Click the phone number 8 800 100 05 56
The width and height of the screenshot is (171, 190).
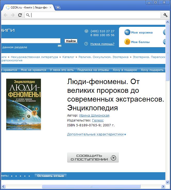[102, 35]
